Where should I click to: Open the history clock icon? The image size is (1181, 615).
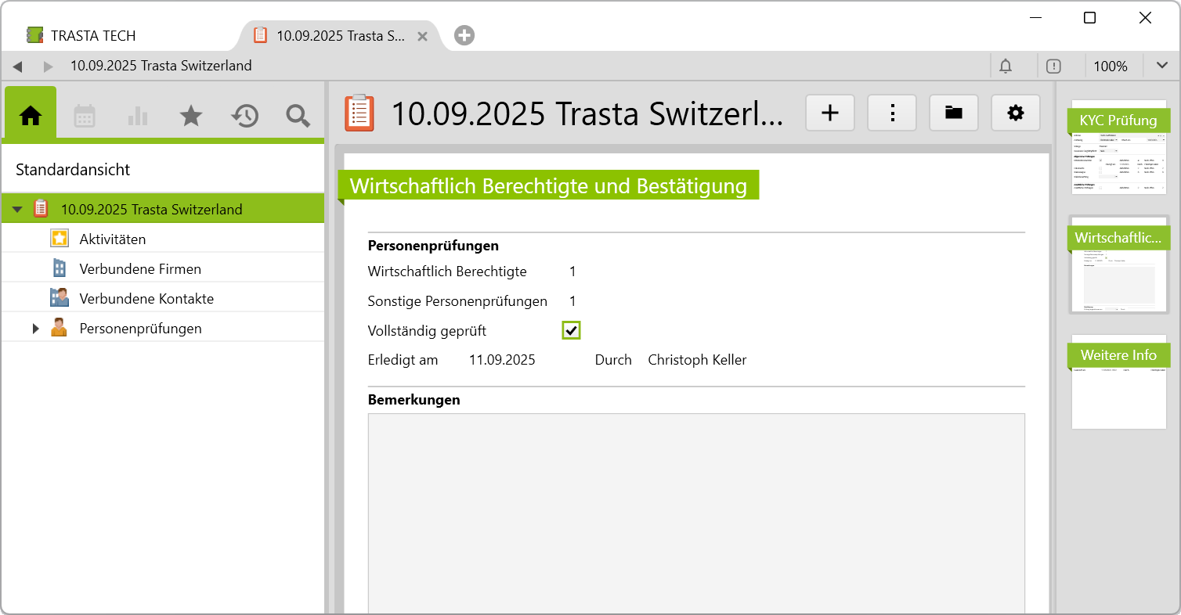[x=244, y=116]
